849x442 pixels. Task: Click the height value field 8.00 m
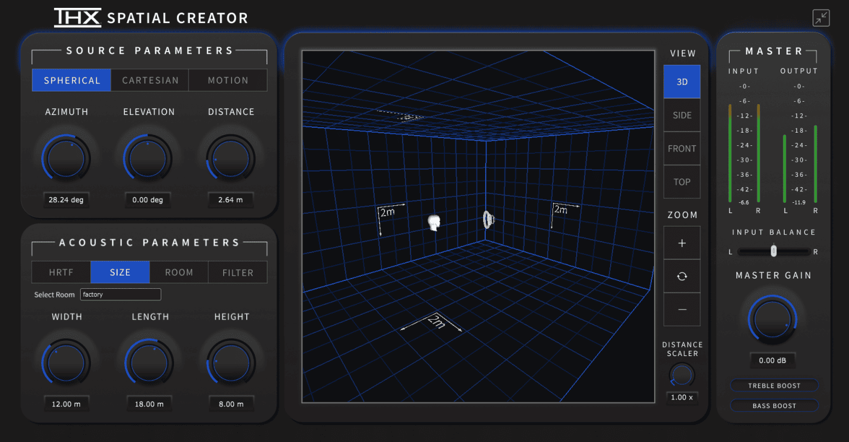(x=231, y=404)
